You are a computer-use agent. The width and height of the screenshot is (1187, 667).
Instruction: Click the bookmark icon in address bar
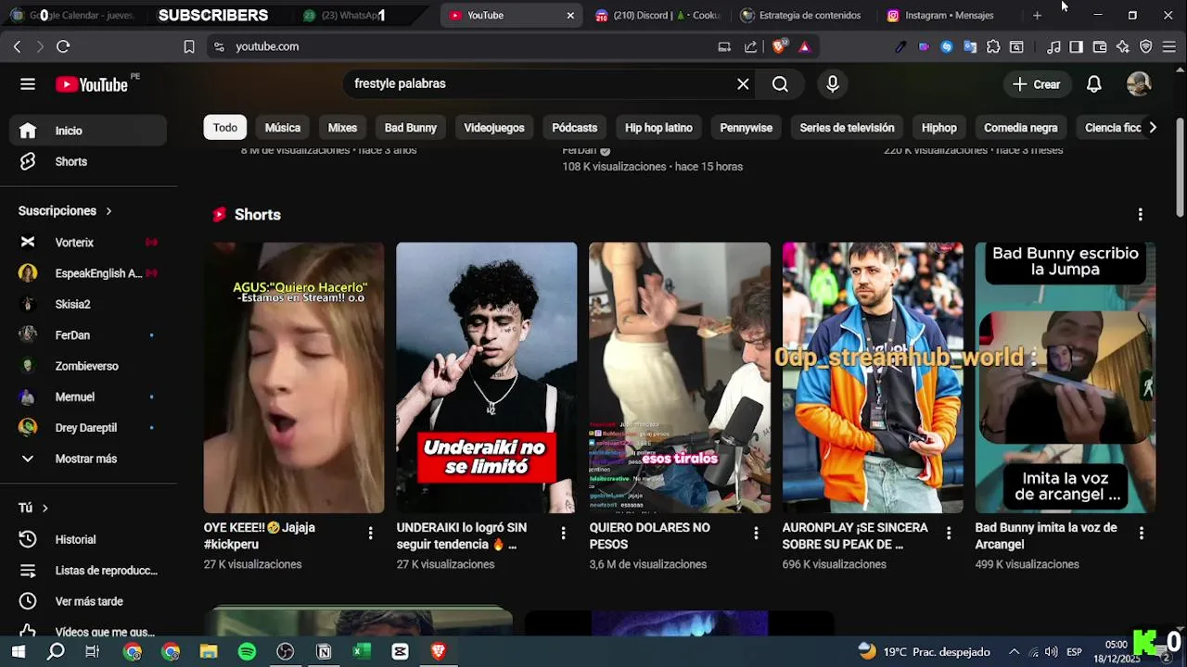coord(189,46)
